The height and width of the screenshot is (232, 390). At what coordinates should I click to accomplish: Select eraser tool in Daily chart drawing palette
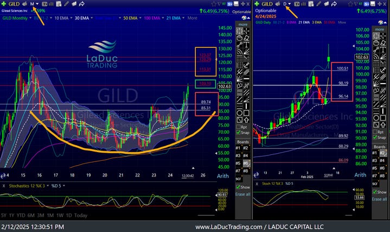(383, 42)
